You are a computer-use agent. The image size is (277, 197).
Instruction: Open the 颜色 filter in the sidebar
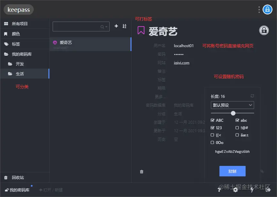tap(25, 34)
